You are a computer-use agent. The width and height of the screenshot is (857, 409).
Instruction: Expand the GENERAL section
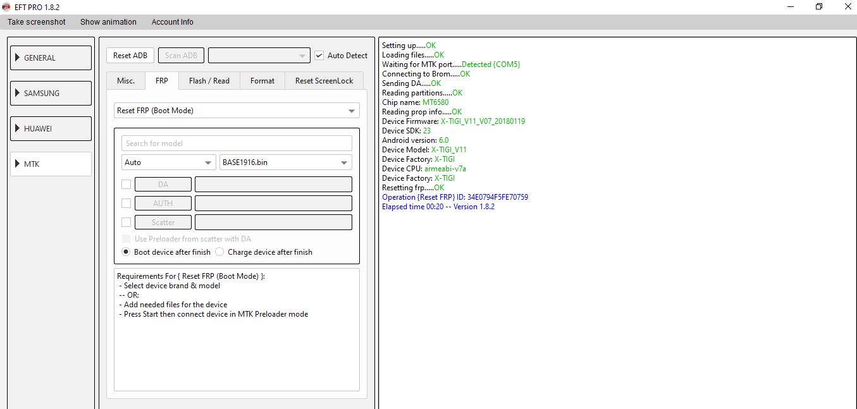[x=51, y=58]
